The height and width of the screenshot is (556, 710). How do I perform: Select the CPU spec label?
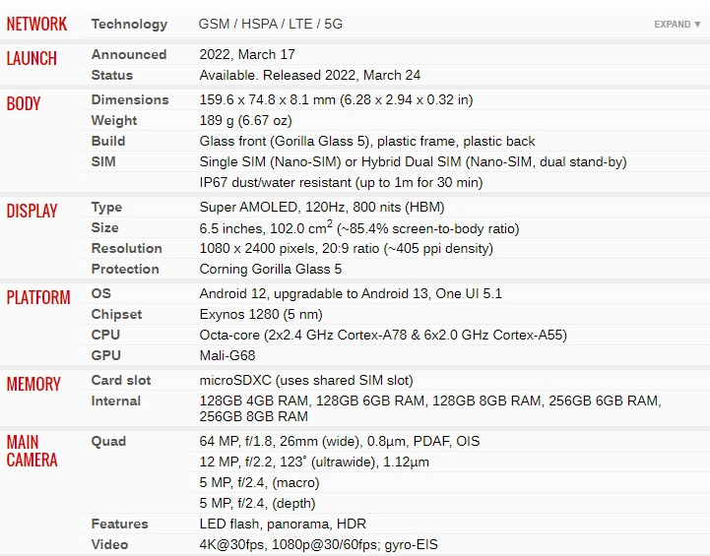pos(105,335)
